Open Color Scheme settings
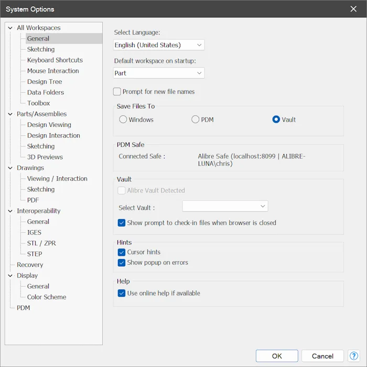 pyautogui.click(x=47, y=297)
